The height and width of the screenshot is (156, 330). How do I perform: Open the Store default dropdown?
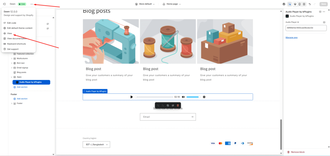point(145,4)
